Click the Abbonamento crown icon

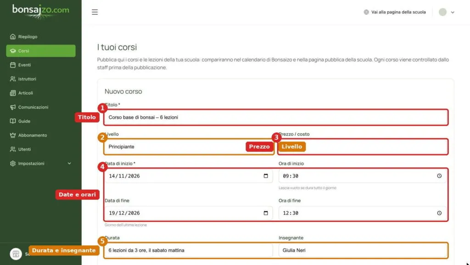12,135
